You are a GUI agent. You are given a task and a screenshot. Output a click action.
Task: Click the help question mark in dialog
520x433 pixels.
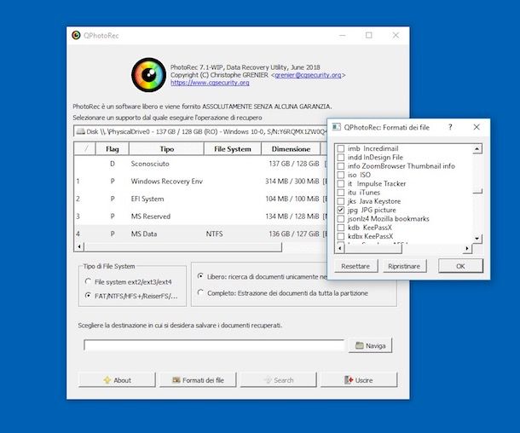click(450, 127)
